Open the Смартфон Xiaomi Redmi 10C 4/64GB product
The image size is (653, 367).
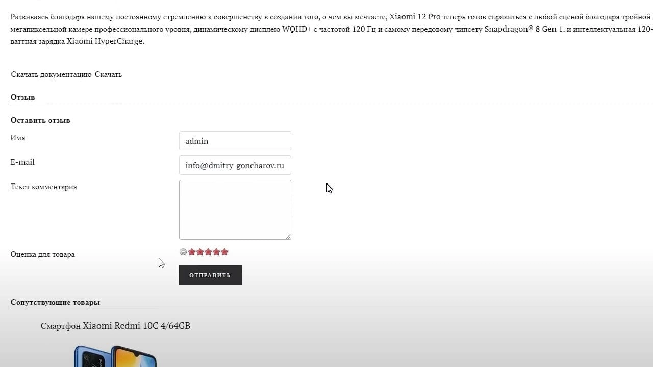click(115, 326)
